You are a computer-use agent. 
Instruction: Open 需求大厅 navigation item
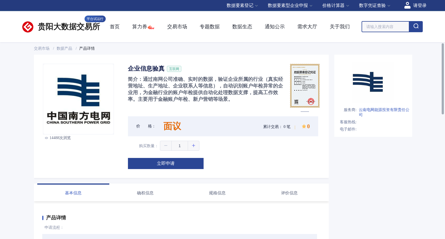click(x=307, y=27)
